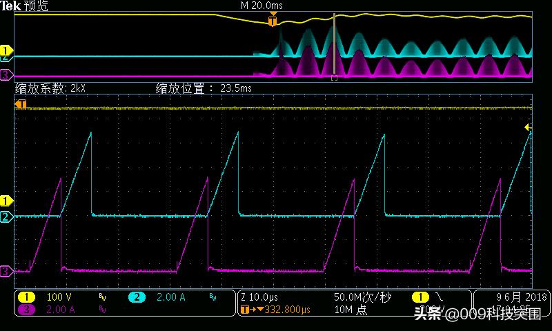Click the 332.800µs trigger delay value

(x=287, y=310)
